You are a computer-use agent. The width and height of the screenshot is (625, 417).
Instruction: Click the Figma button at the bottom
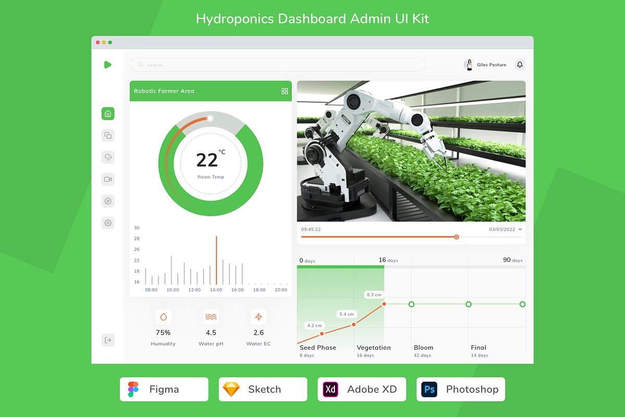click(x=164, y=389)
